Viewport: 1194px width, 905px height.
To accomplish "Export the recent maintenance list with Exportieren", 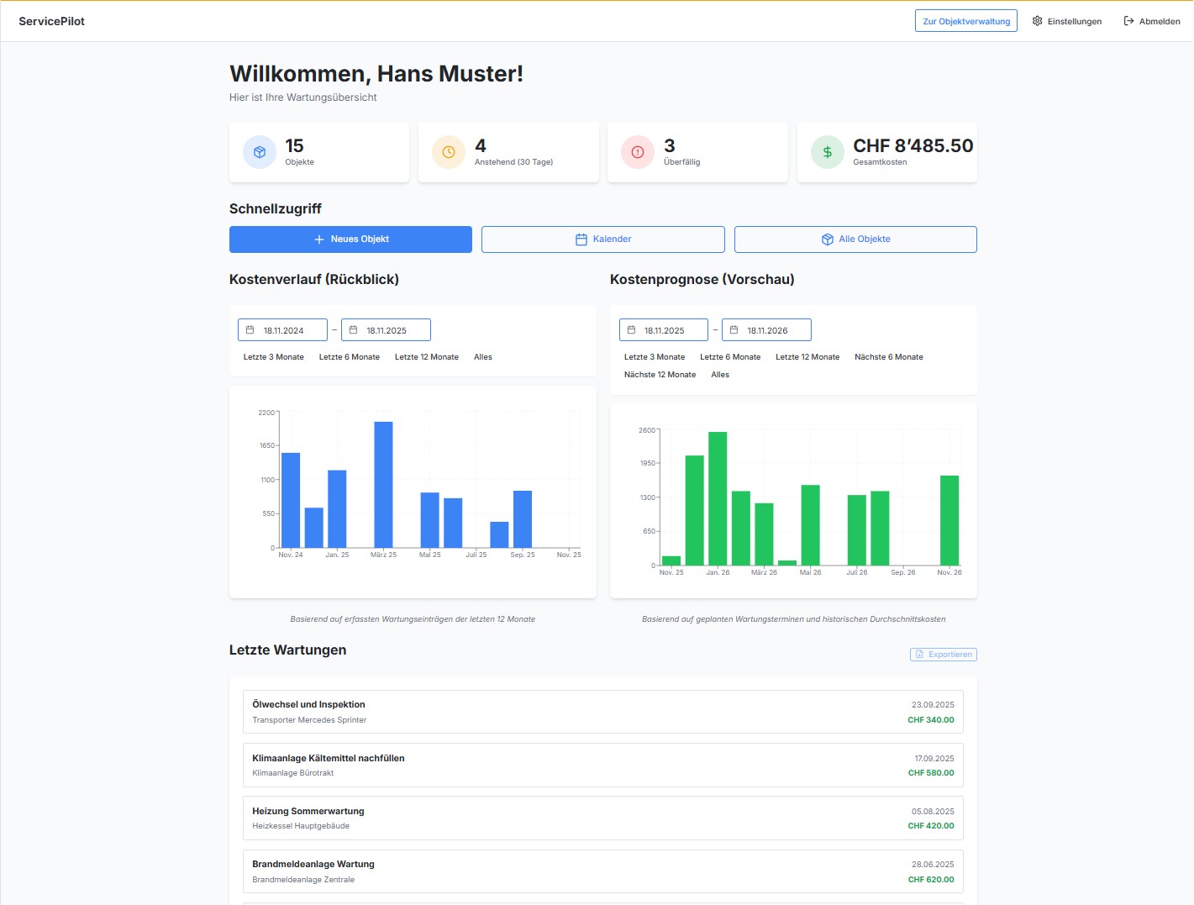I will pos(944,655).
